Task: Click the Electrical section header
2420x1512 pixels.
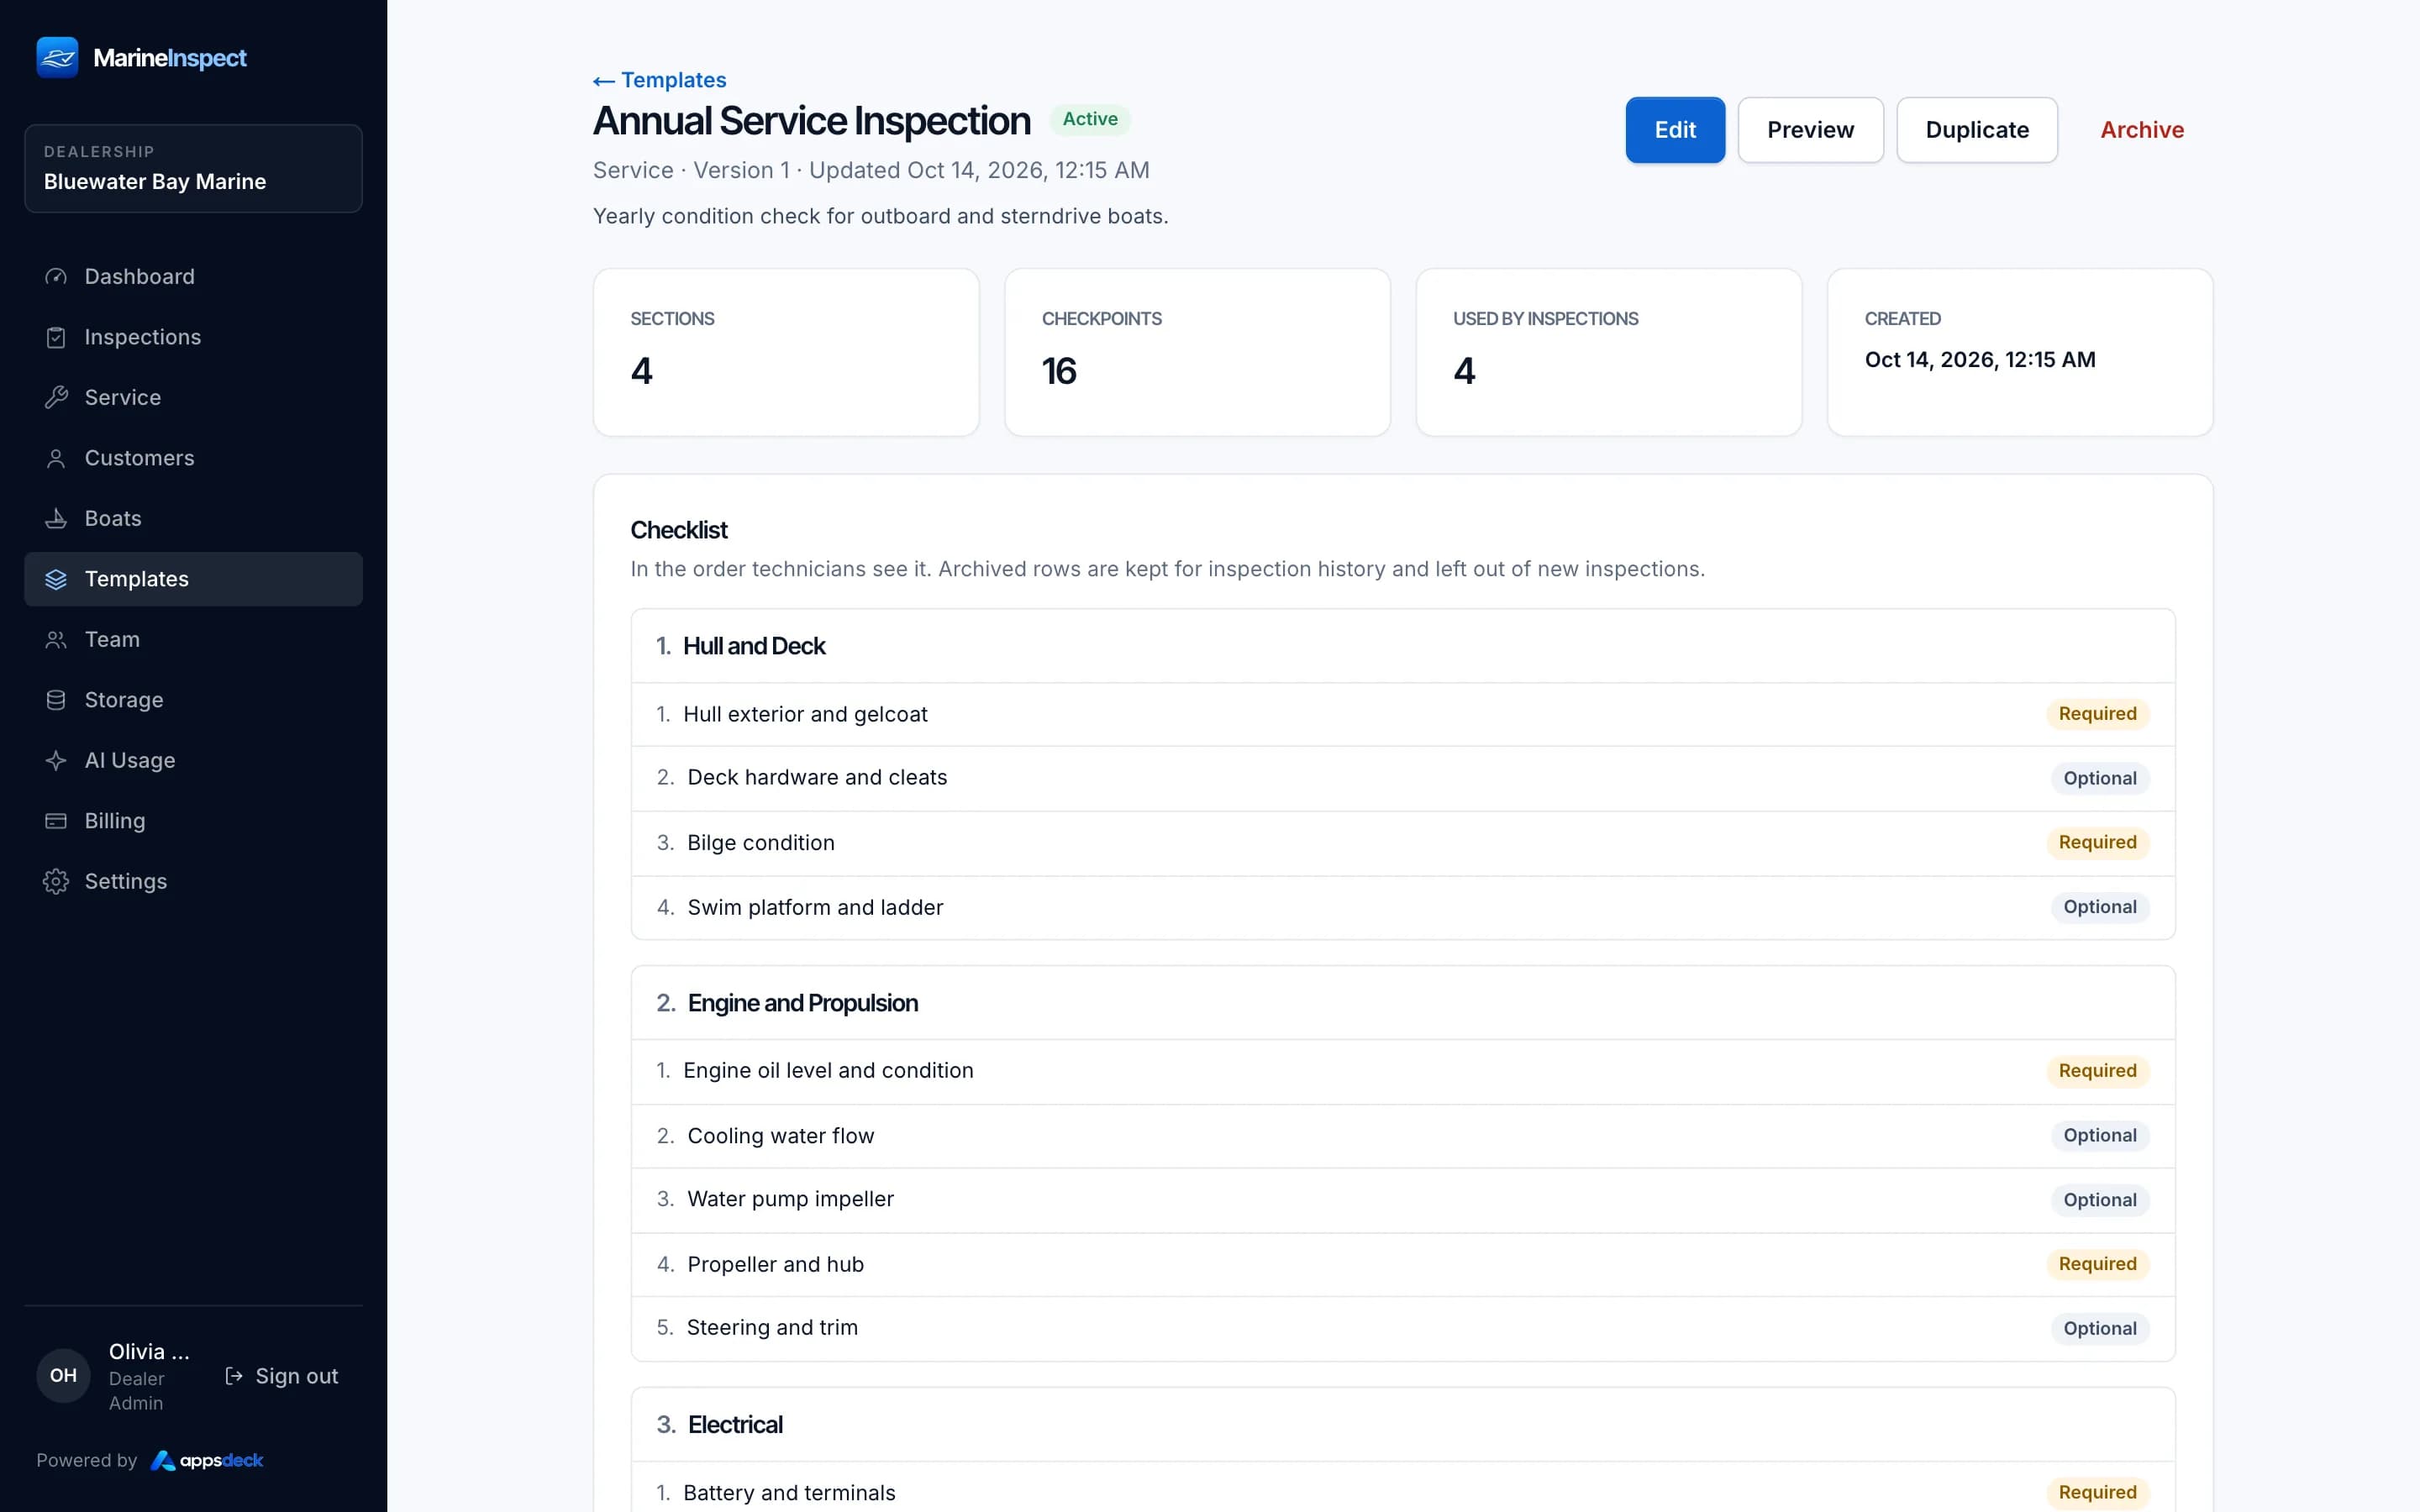Action: (1403, 1425)
